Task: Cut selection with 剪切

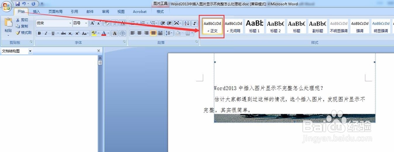Action: click(22, 20)
